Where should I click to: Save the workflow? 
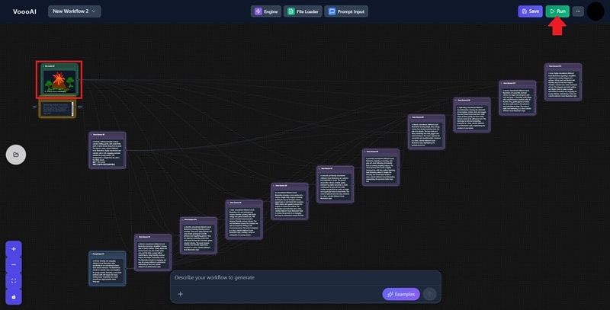[x=530, y=11]
